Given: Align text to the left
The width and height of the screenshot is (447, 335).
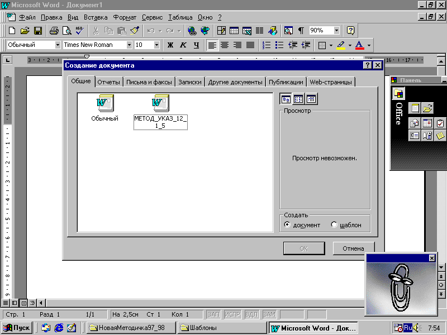Looking at the screenshot, I should coord(212,45).
